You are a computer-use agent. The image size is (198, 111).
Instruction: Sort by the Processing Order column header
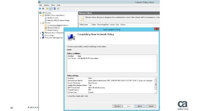(x=103, y=25)
